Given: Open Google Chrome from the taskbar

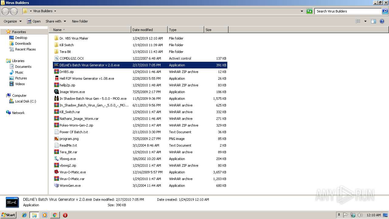Looking at the screenshot, I should (x=55, y=215).
